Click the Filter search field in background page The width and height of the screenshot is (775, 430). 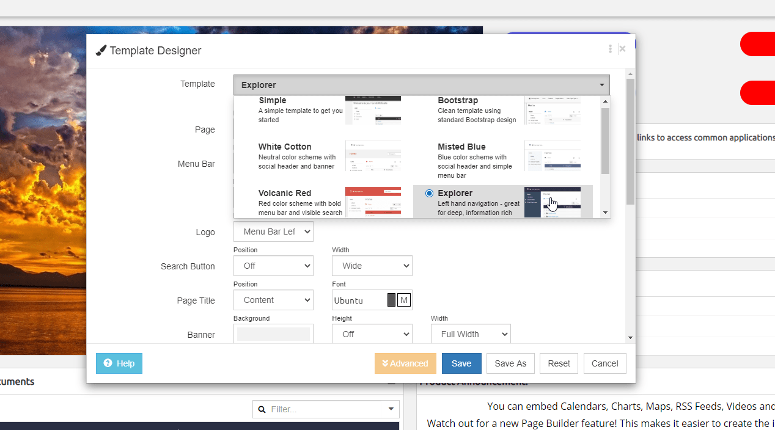[x=326, y=409]
